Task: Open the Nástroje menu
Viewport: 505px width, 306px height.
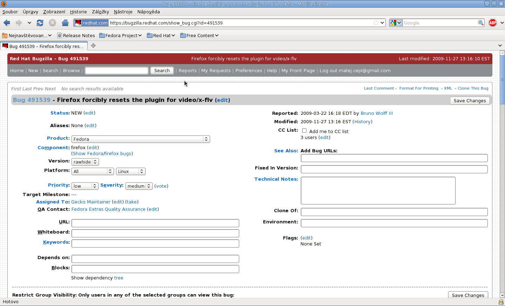Action: [123, 12]
